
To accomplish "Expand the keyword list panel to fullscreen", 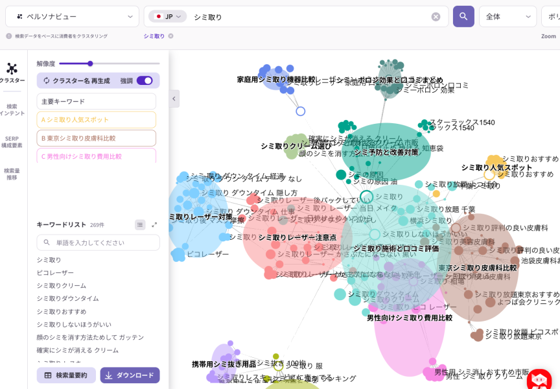I will pyautogui.click(x=154, y=225).
